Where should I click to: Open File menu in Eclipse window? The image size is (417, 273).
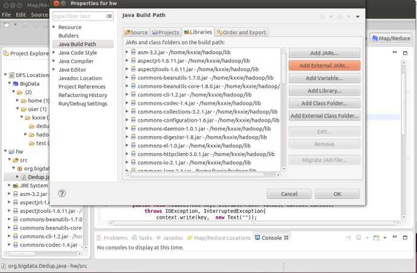tap(6, 14)
